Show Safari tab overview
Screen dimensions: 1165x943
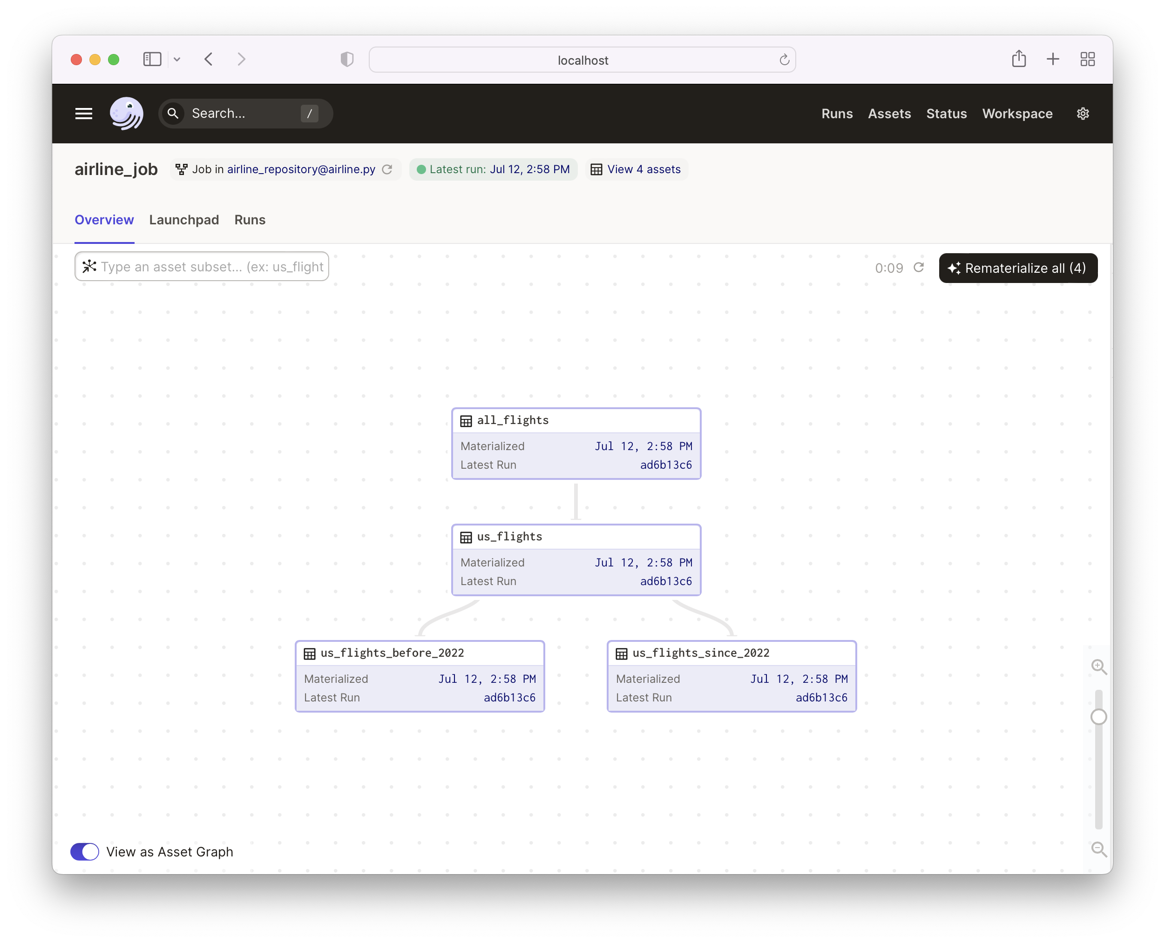click(1087, 59)
